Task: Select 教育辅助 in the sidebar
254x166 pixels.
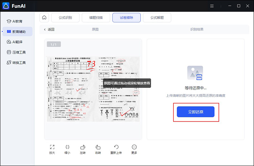Action: coord(17,31)
